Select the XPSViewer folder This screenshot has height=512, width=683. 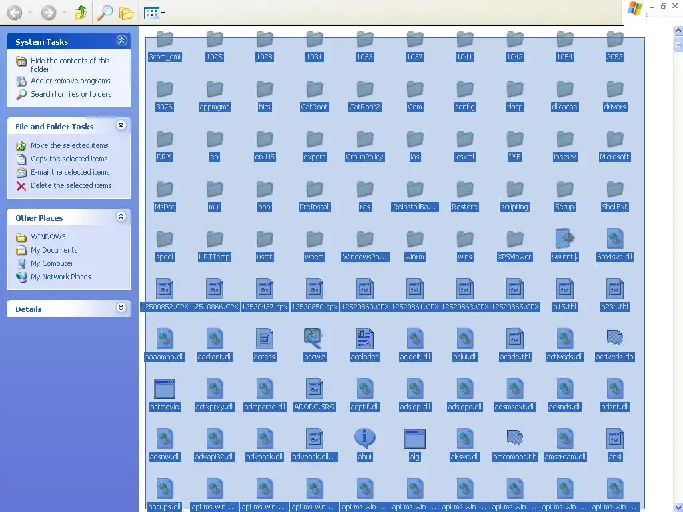point(514,247)
